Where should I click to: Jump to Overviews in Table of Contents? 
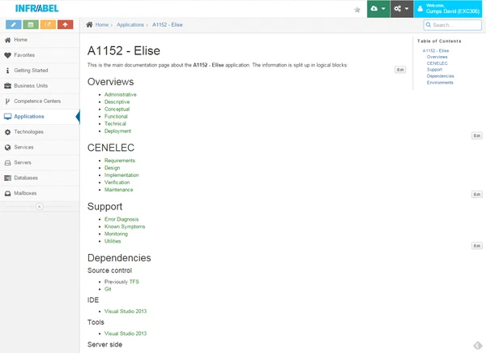(437, 57)
